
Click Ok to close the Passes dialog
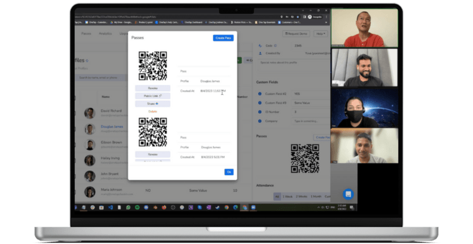(x=229, y=172)
